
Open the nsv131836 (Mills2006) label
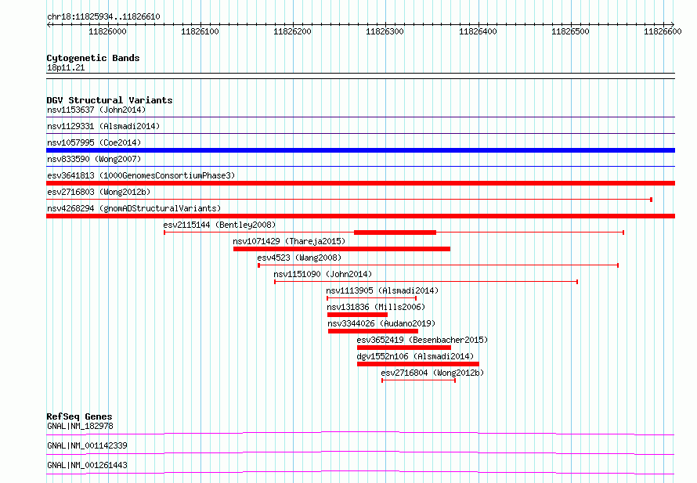[x=376, y=307]
